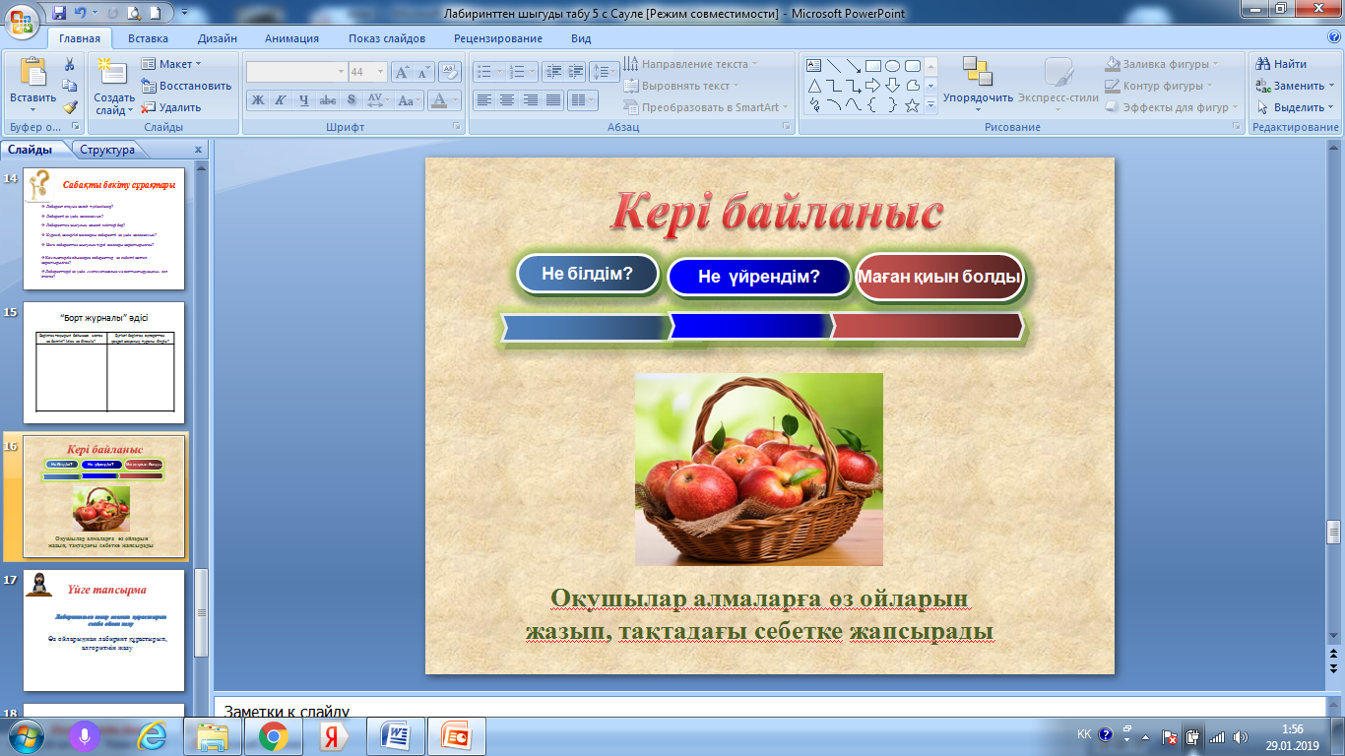
Task: Switch to the Структура pane tab
Action: pyautogui.click(x=107, y=150)
